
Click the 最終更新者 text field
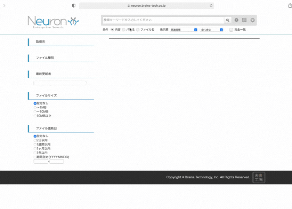click(x=60, y=83)
